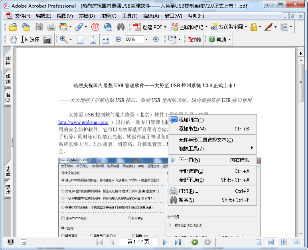Open the 文档(D) menu

[x=87, y=16]
